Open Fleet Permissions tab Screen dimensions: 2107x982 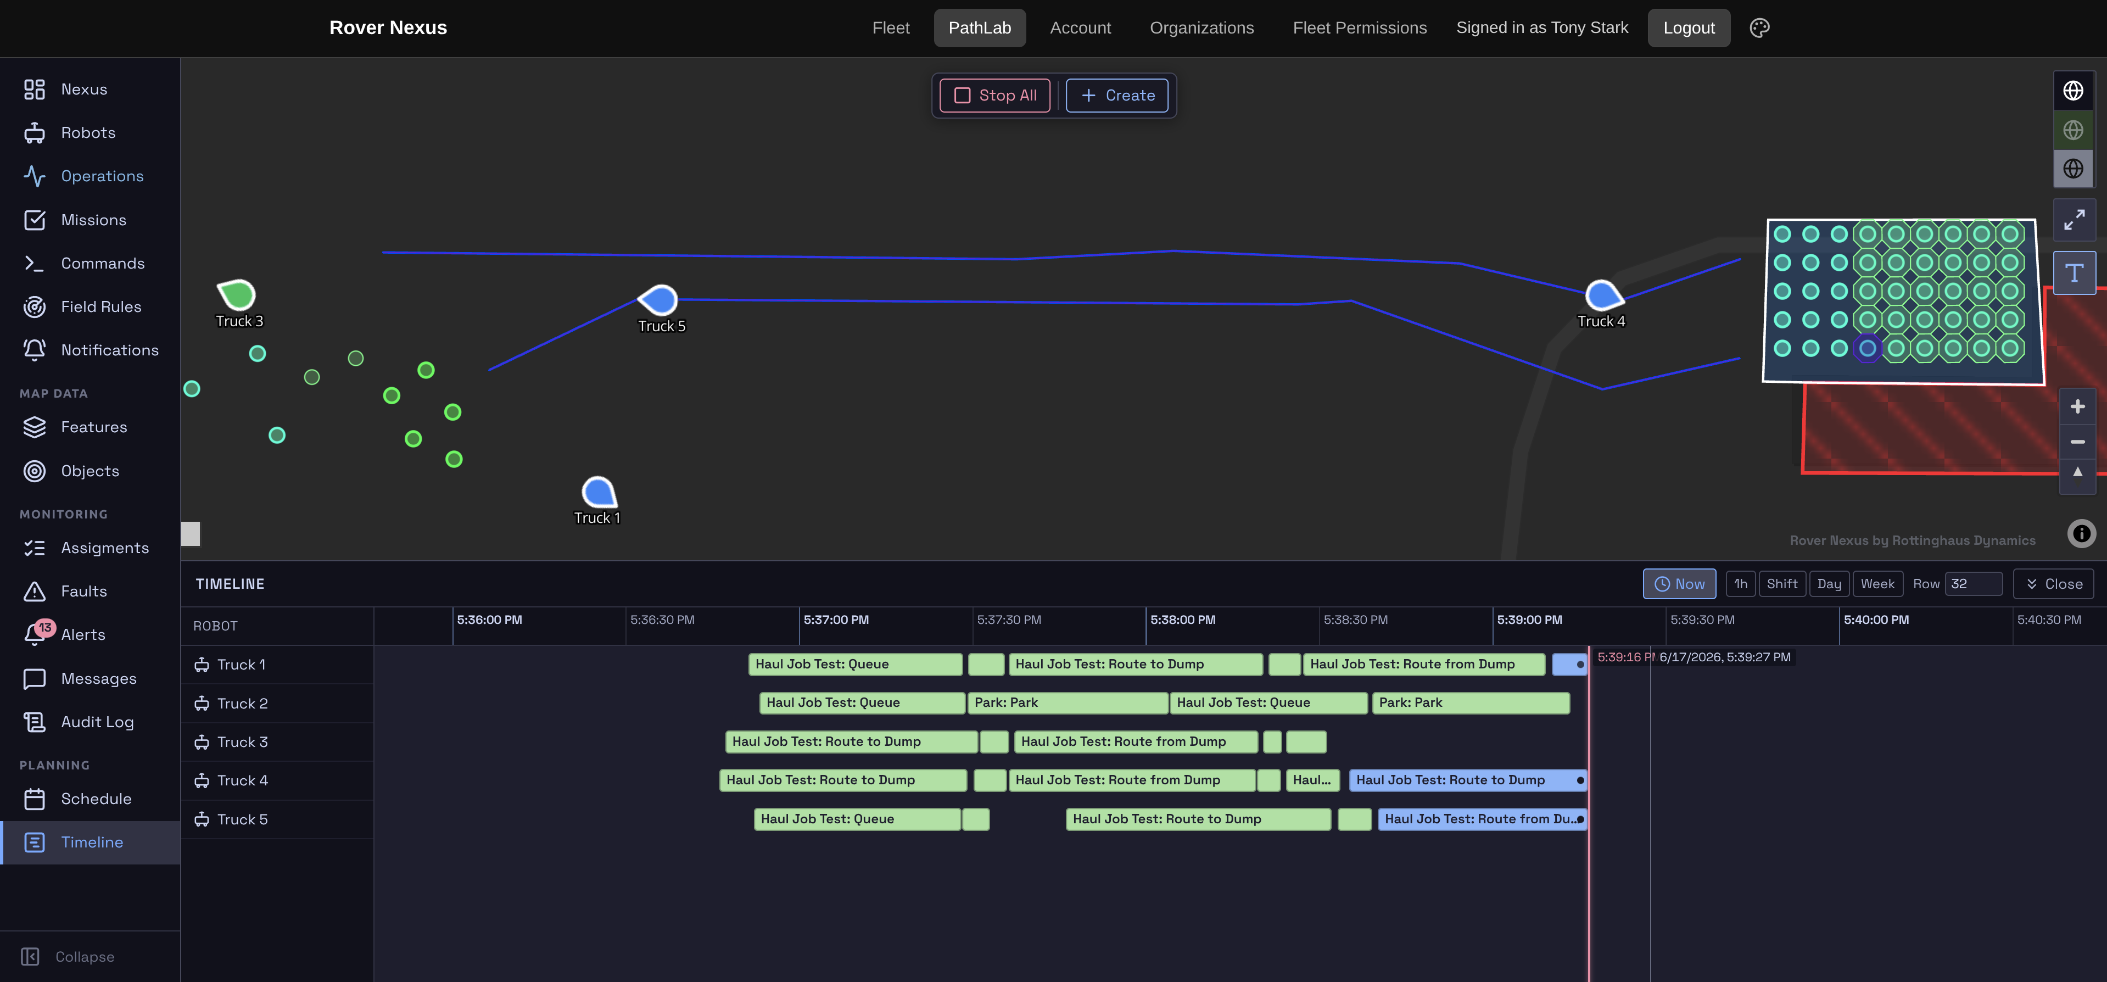[x=1360, y=28]
